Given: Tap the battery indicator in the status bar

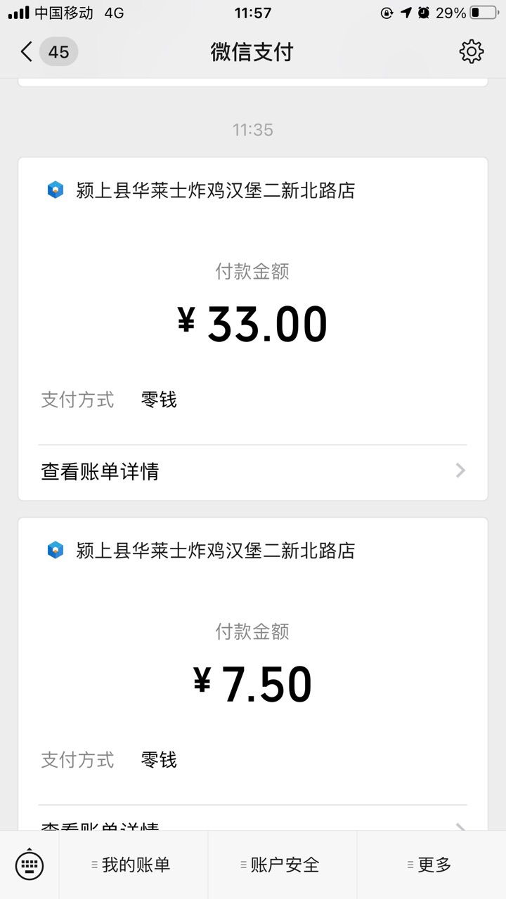Looking at the screenshot, I should [x=484, y=13].
